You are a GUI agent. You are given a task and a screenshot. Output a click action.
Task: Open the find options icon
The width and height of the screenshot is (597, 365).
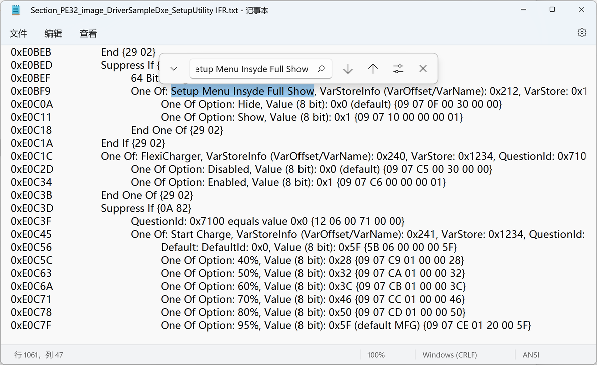(x=398, y=69)
